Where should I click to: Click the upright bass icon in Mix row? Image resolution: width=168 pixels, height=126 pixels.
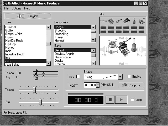pyautogui.click(x=134, y=21)
